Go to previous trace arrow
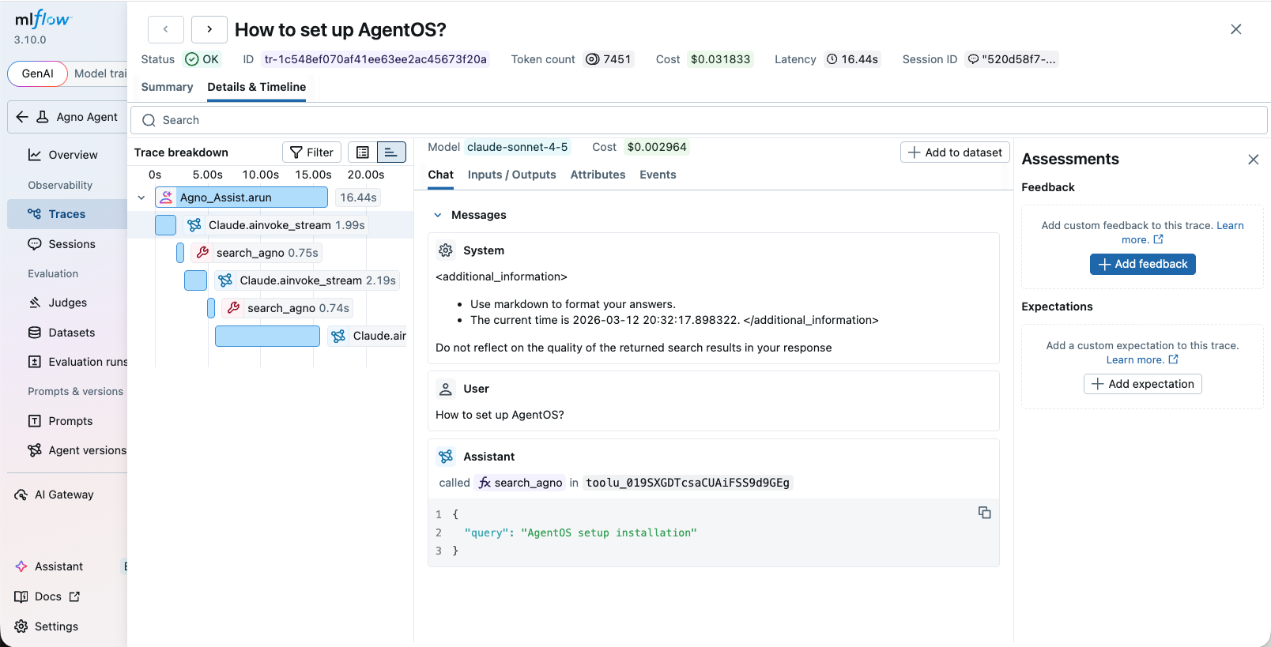This screenshot has width=1271, height=647. tap(165, 29)
